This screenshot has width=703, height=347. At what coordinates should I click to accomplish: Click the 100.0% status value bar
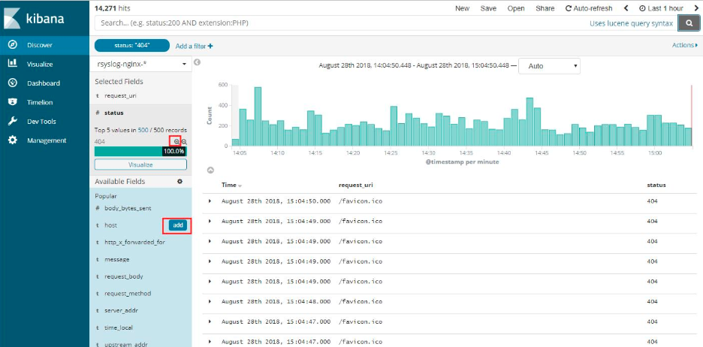tap(140, 152)
